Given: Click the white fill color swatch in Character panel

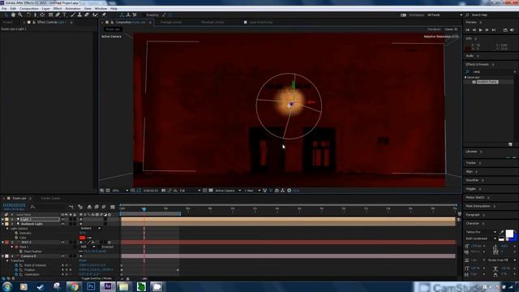Looking at the screenshot, I should (x=509, y=234).
